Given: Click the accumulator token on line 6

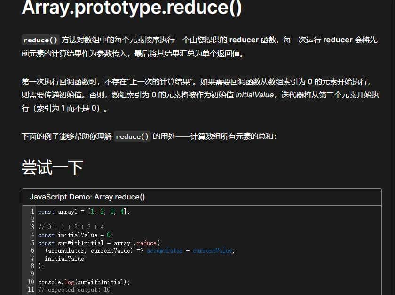Looking at the screenshot, I should pyautogui.click(x=165, y=250).
